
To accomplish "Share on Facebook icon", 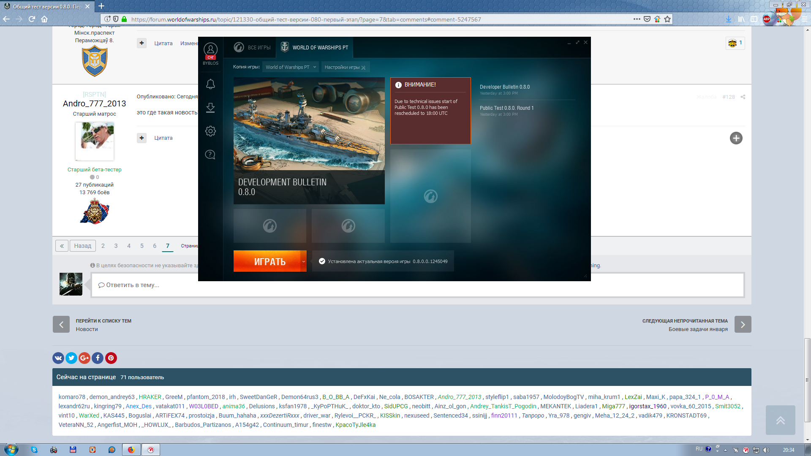I will point(98,358).
